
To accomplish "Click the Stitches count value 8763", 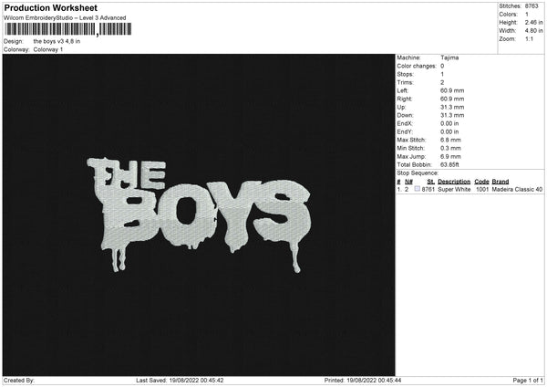I will click(x=532, y=6).
